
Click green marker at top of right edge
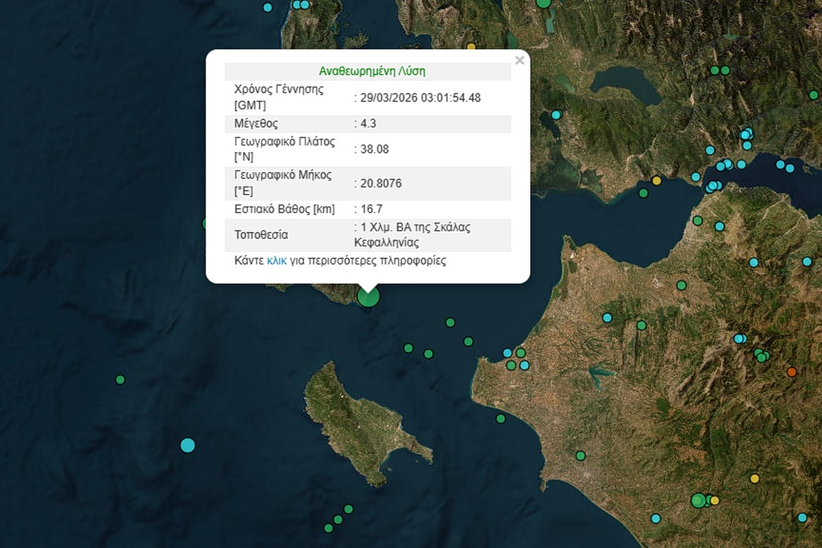pos(814,95)
